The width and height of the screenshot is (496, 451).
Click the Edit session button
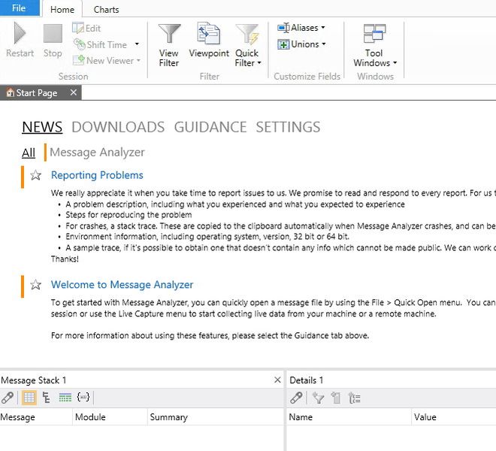pyautogui.click(x=86, y=28)
